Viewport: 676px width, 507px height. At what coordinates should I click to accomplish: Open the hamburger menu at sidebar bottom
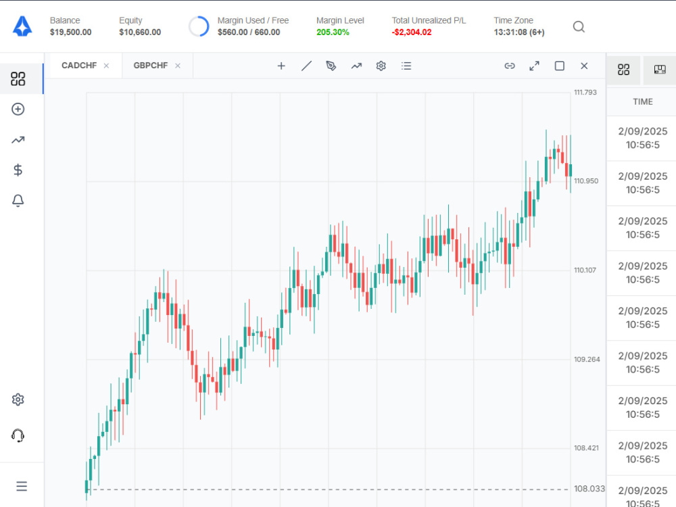coord(22,486)
